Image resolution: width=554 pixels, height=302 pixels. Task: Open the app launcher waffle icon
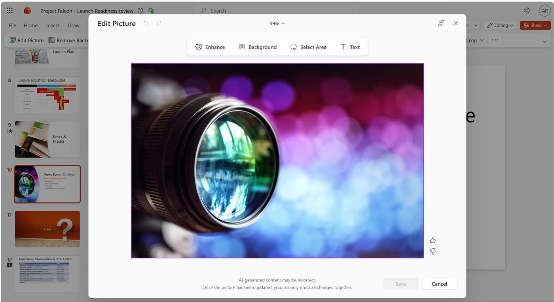click(10, 11)
